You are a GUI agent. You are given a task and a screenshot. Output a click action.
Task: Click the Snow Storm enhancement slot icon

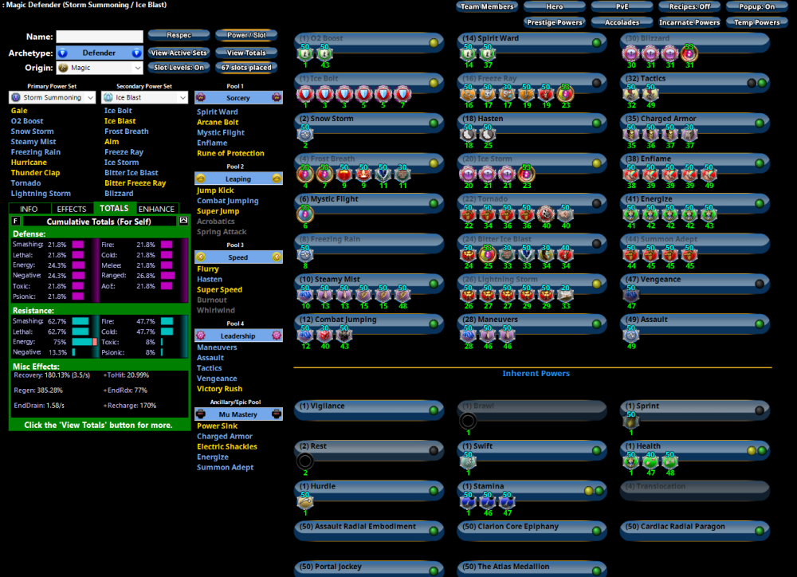pyautogui.click(x=305, y=135)
